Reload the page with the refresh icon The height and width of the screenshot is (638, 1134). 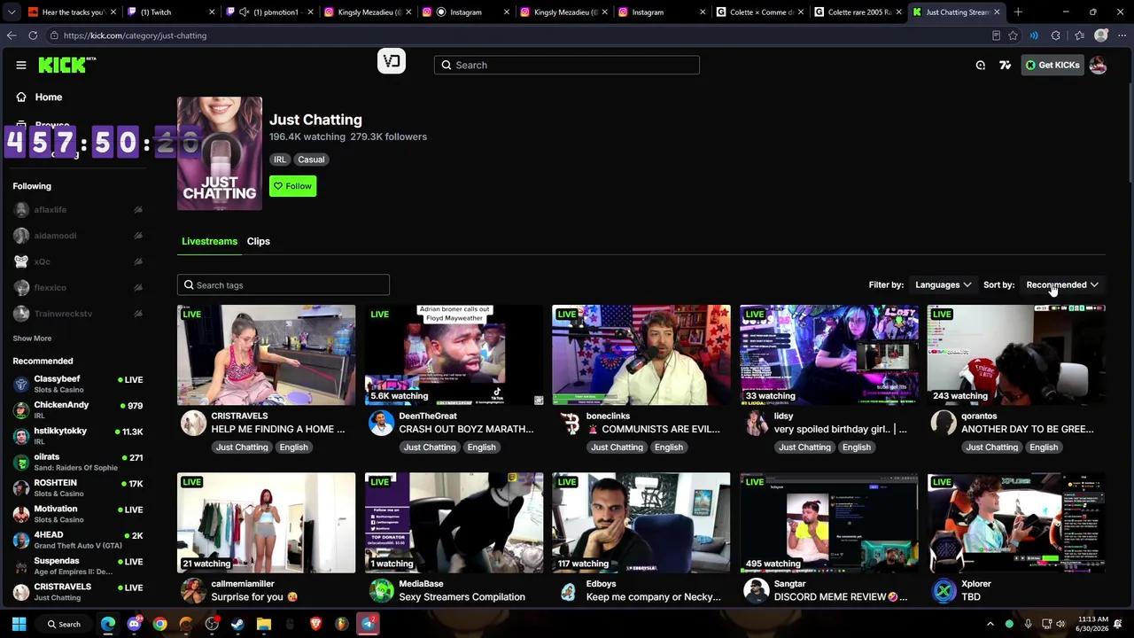(x=33, y=35)
